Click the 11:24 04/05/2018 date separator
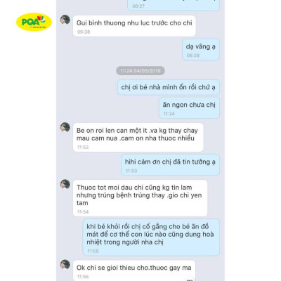Screen dimensions: 281x281 [140, 71]
